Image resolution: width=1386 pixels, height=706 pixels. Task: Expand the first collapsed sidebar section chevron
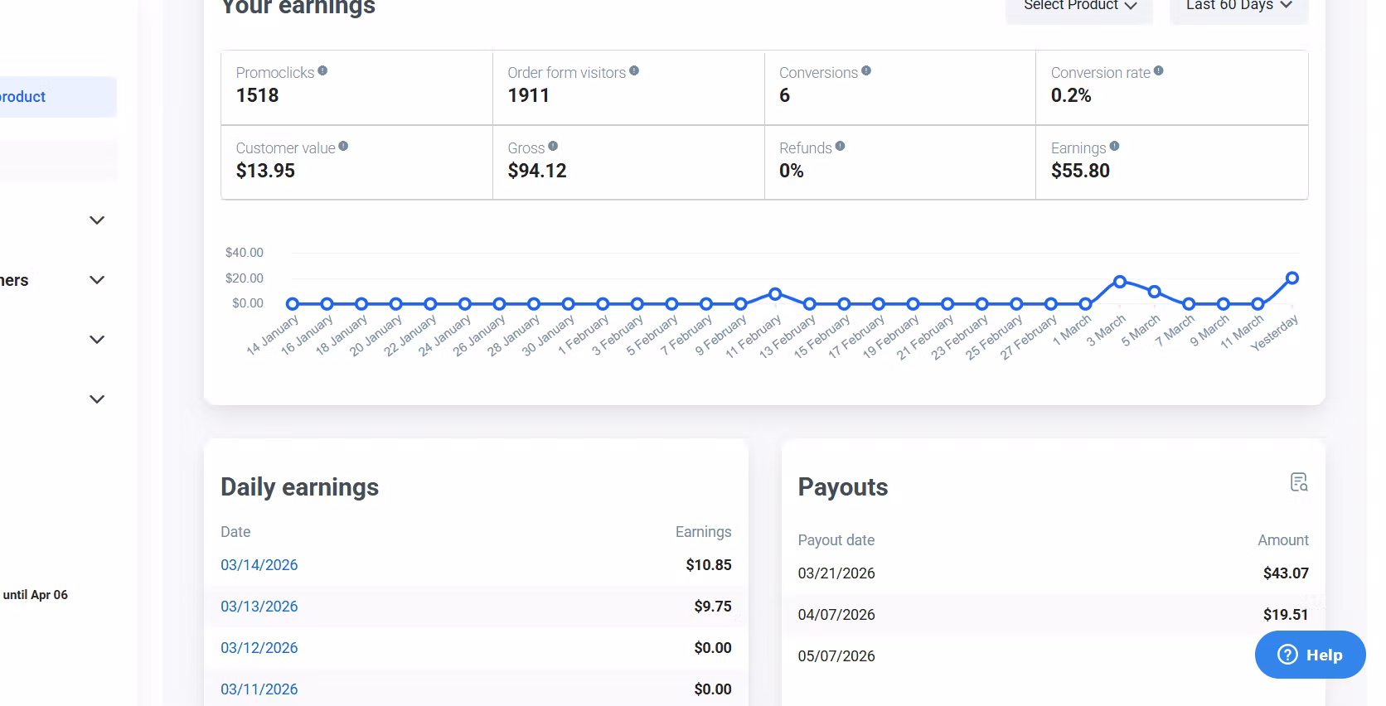point(97,220)
